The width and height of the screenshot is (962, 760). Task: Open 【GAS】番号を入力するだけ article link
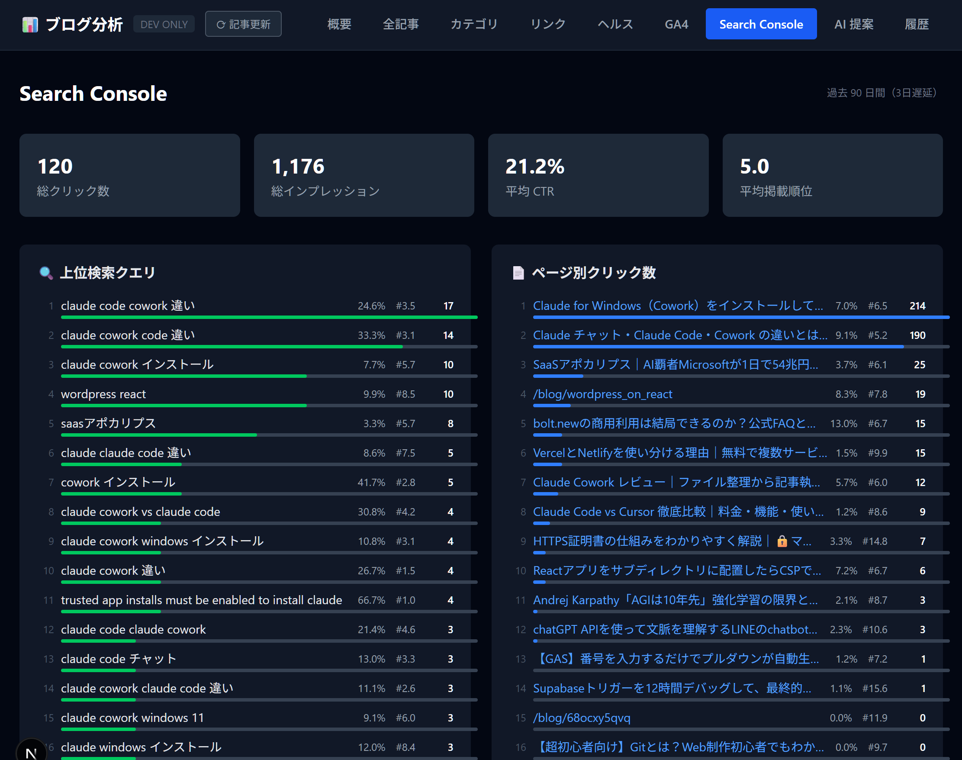tap(676, 659)
